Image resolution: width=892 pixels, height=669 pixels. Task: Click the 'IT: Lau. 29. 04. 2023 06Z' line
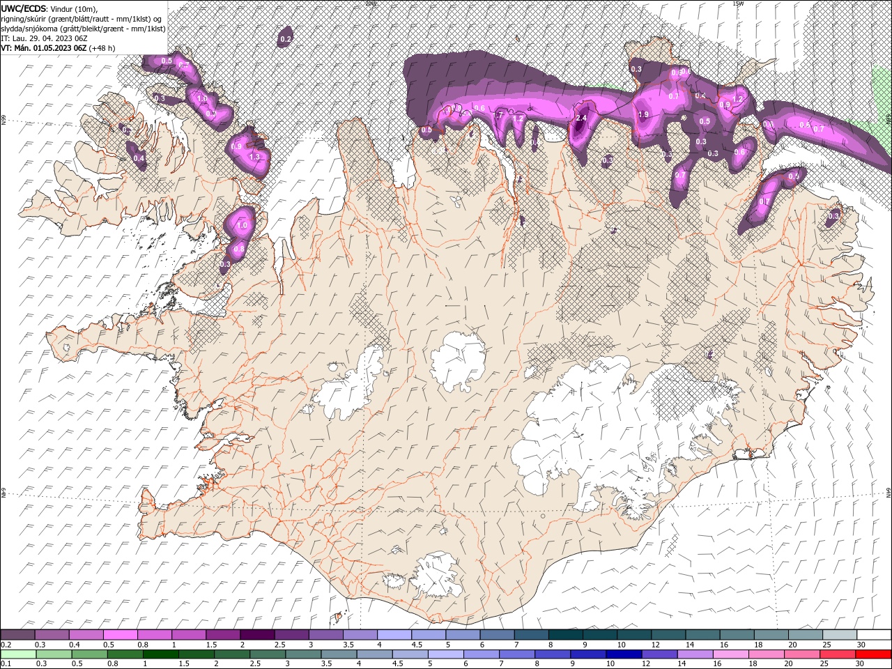tap(44, 38)
